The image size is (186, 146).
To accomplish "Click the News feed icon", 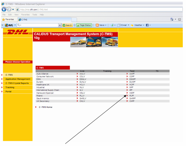I will click(x=97, y=25).
